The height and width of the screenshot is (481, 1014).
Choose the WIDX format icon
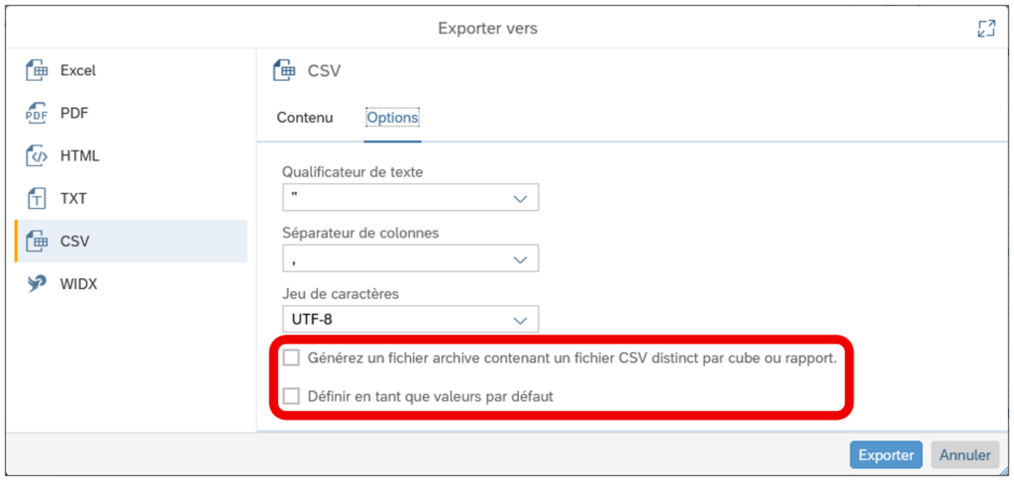point(37,284)
